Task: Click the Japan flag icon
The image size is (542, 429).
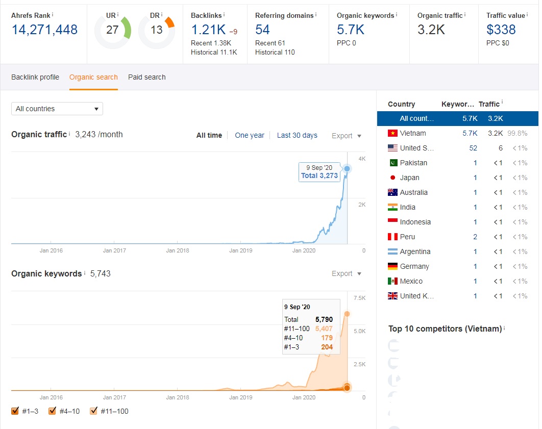Action: (392, 178)
